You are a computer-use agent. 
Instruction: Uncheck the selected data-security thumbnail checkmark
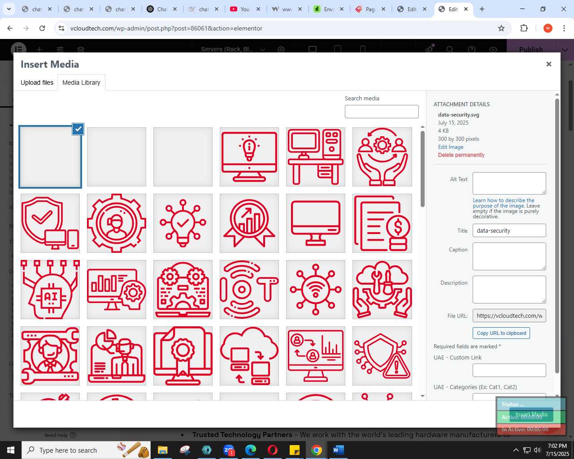pyautogui.click(x=78, y=129)
